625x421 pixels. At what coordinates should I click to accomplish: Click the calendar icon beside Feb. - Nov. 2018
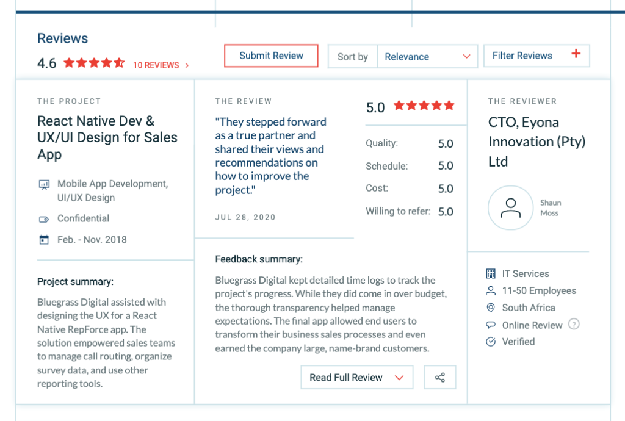click(x=44, y=240)
